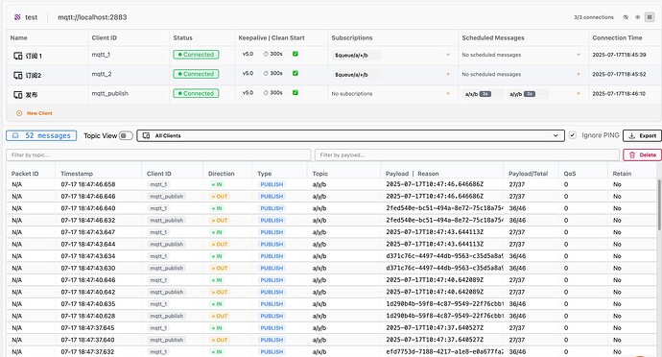Uncheck the Ignore PING checkbox
This screenshot has height=357, width=662.
(x=573, y=135)
